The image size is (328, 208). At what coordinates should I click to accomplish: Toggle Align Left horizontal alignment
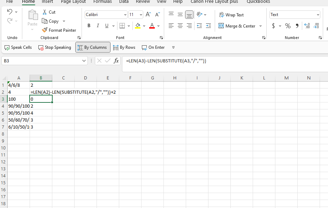pyautogui.click(x=171, y=26)
